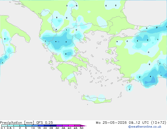Click the '20' legend scale label
This screenshot has width=167, height=129.
click(x=45, y=128)
